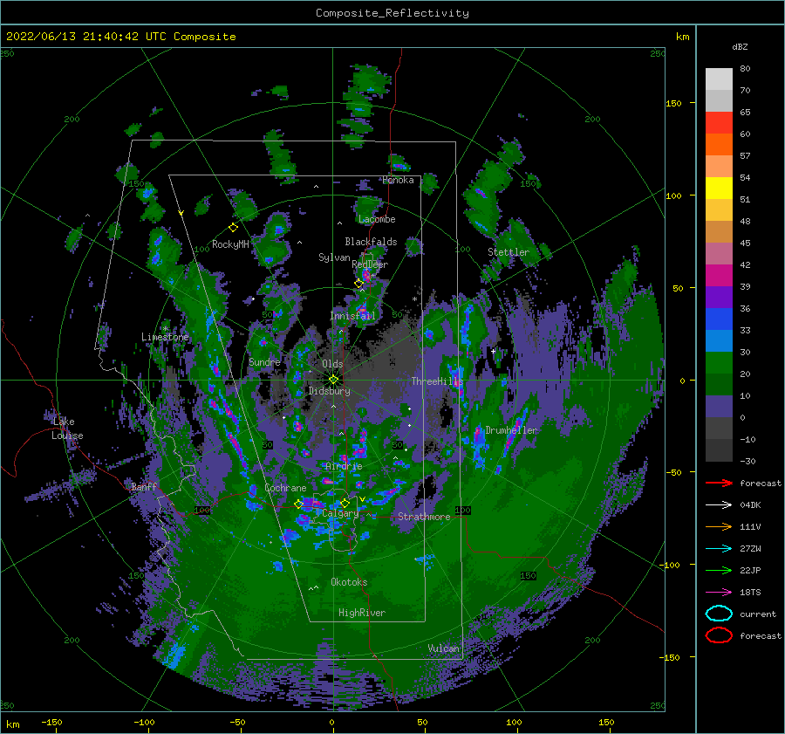
Task: Click the Calgary city label
Action: (340, 513)
